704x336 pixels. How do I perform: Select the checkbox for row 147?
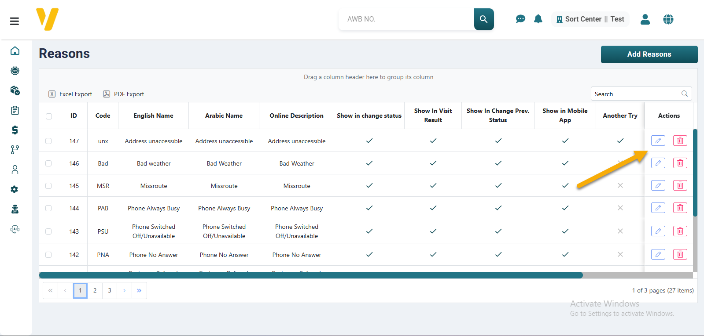pyautogui.click(x=48, y=141)
